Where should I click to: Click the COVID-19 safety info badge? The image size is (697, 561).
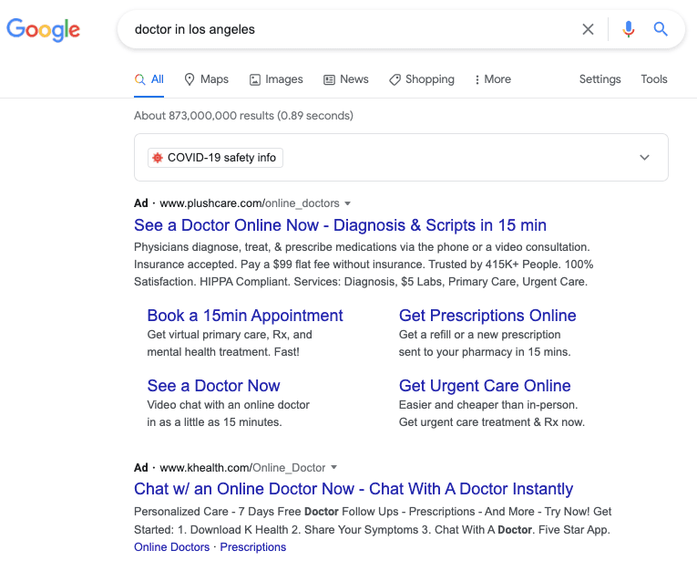[215, 158]
